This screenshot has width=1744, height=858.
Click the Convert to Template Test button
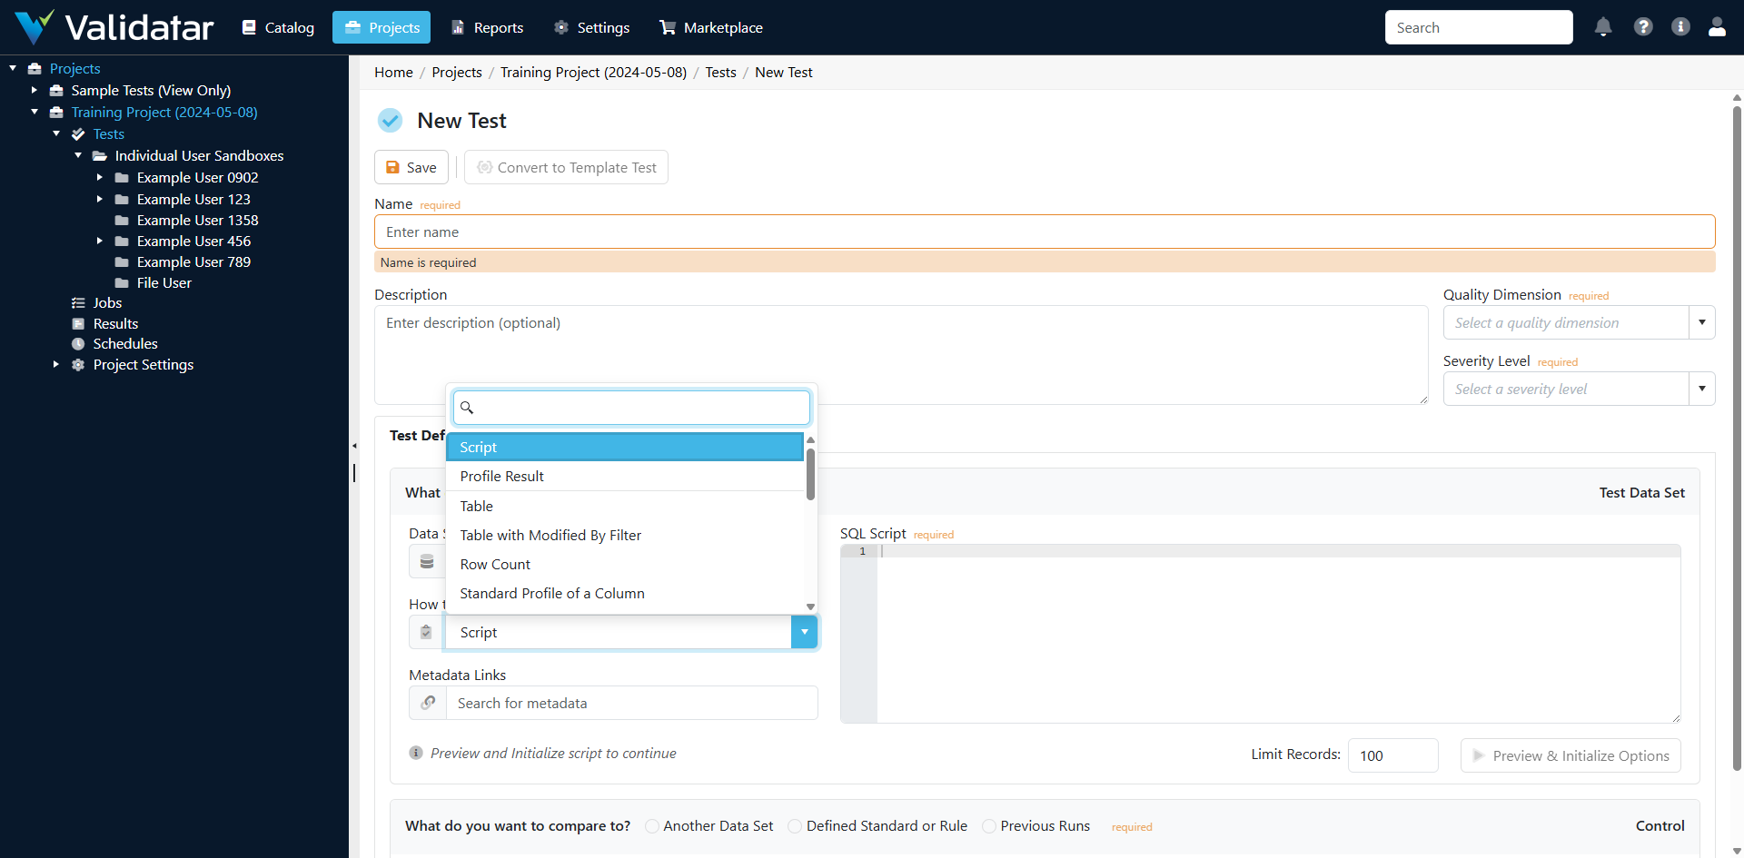565,167
